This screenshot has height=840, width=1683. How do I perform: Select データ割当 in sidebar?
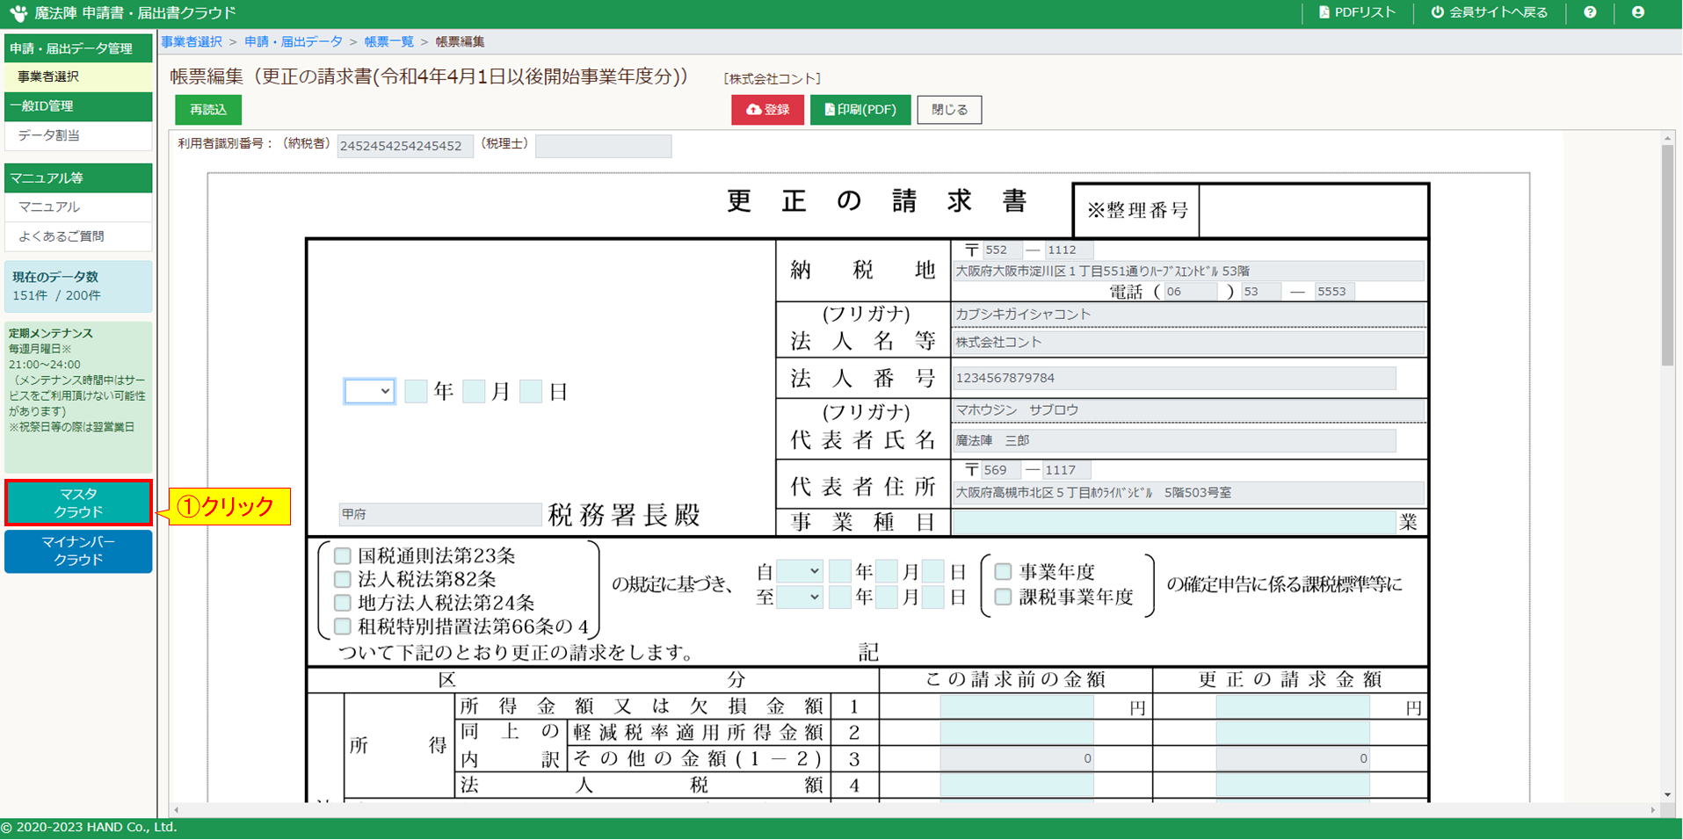point(78,136)
